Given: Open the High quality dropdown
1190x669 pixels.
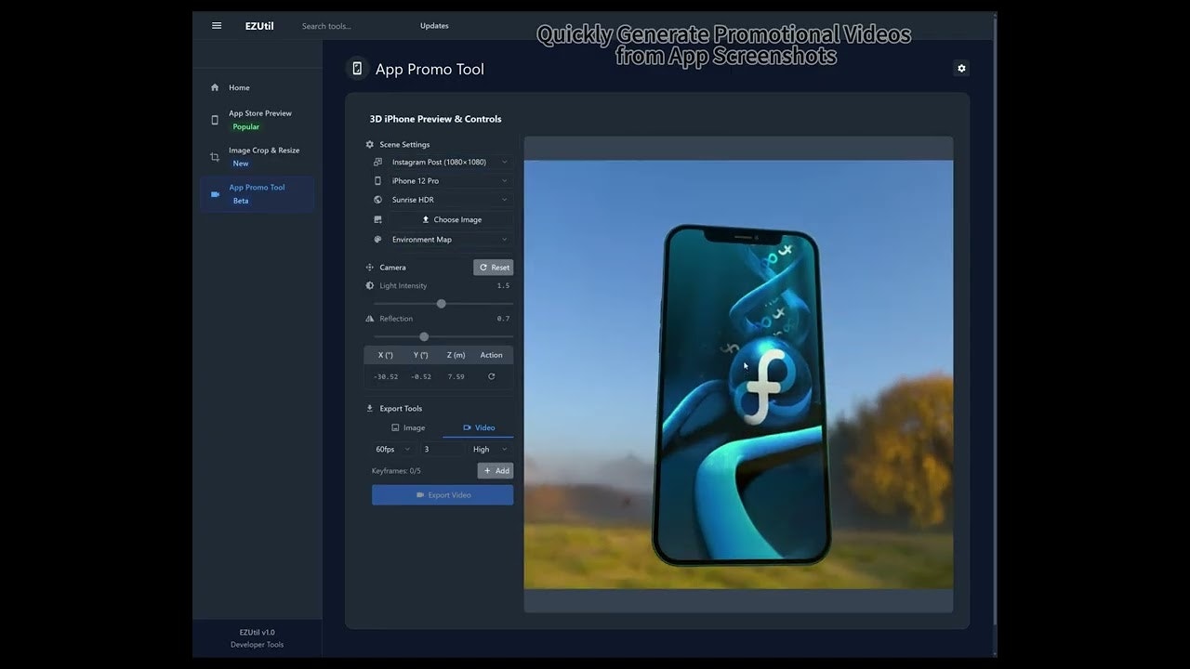Looking at the screenshot, I should click(x=490, y=449).
